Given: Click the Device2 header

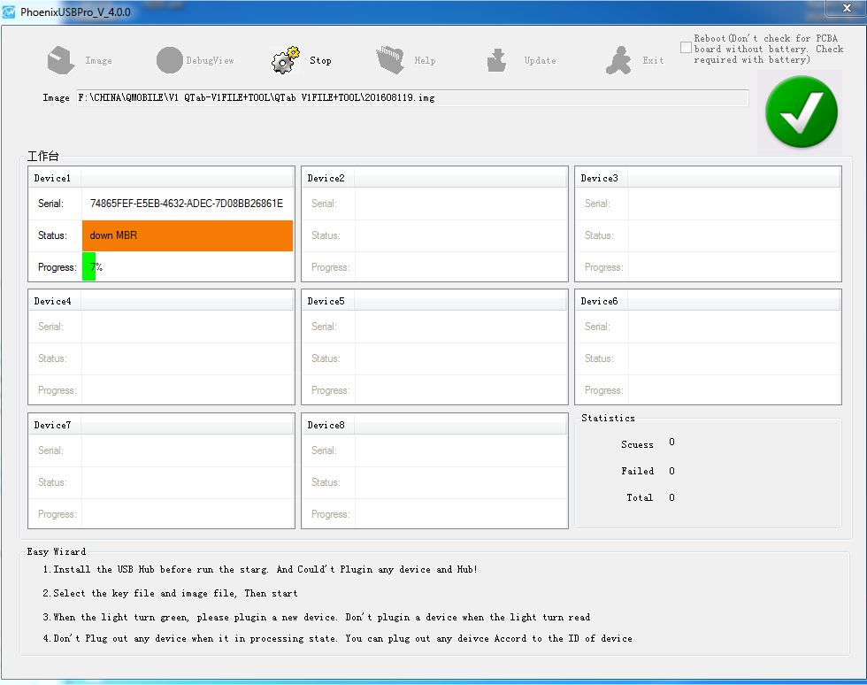Looking at the screenshot, I should click(x=326, y=178).
